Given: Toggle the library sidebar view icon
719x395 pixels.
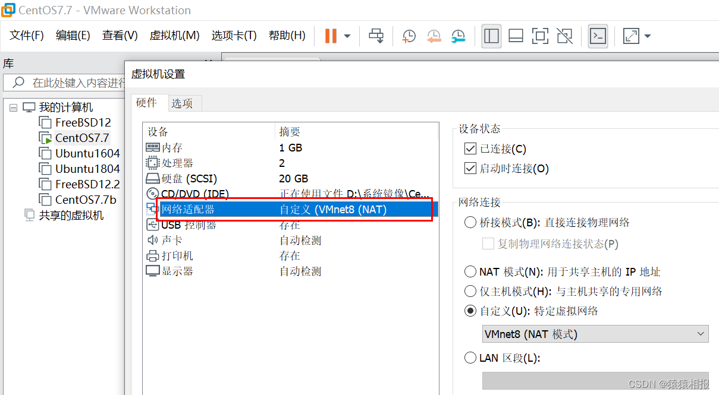Looking at the screenshot, I should tap(491, 36).
